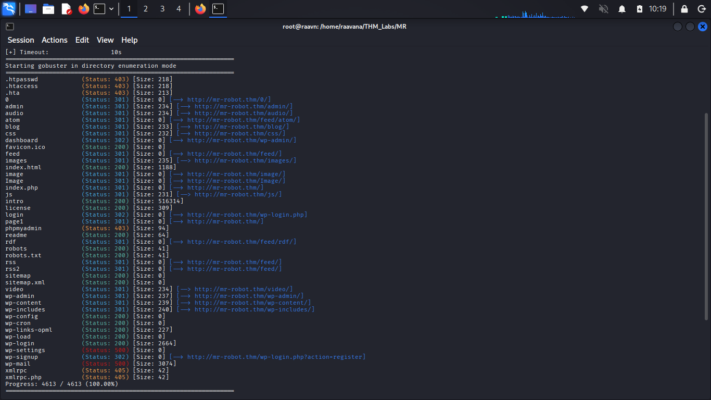Click the 'wp-config' result entry
This screenshot has width=711, height=400.
[x=22, y=316]
